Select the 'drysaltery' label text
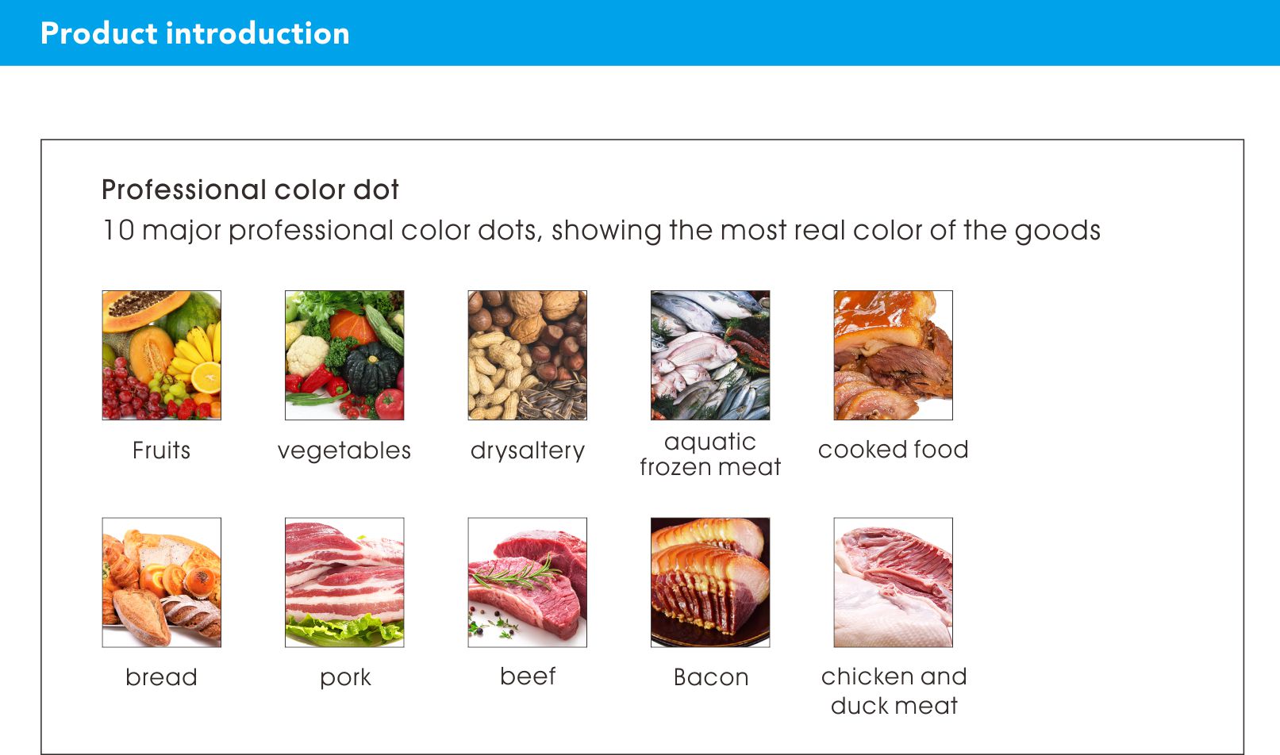1280x755 pixels. coord(528,451)
